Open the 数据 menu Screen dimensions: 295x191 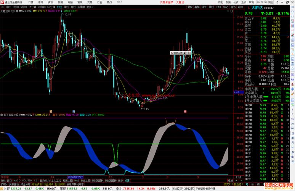[x=60, y=2]
